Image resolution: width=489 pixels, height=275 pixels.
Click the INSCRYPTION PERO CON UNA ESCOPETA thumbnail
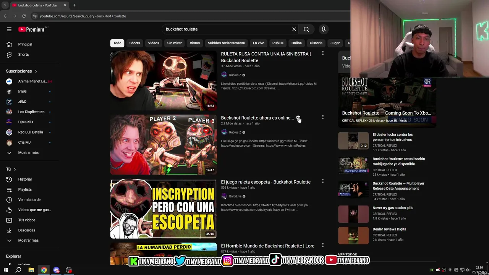point(163,209)
